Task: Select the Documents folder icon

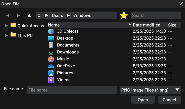Action: tap(51, 45)
